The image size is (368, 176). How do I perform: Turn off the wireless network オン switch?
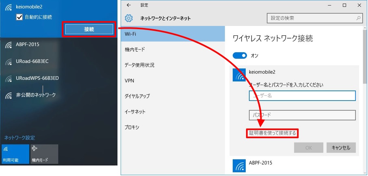click(x=240, y=56)
